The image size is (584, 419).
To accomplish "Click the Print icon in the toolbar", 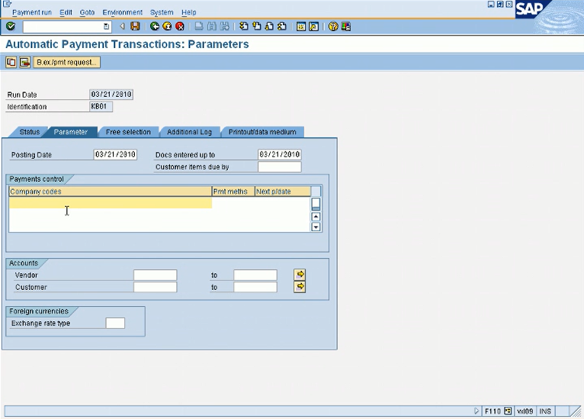I will [x=199, y=27].
